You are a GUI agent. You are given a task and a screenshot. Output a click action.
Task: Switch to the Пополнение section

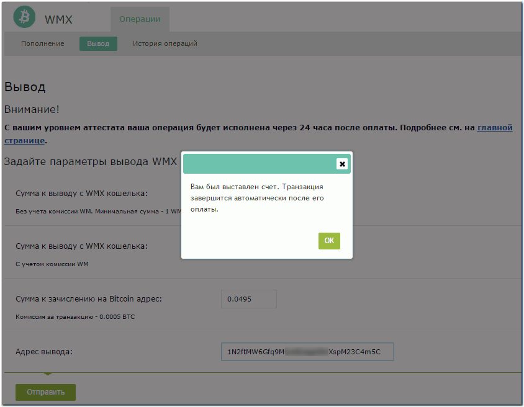(x=42, y=43)
